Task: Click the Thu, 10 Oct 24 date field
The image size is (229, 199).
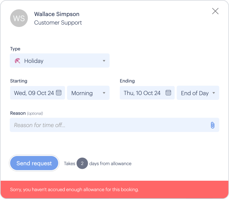Action: [x=142, y=93]
